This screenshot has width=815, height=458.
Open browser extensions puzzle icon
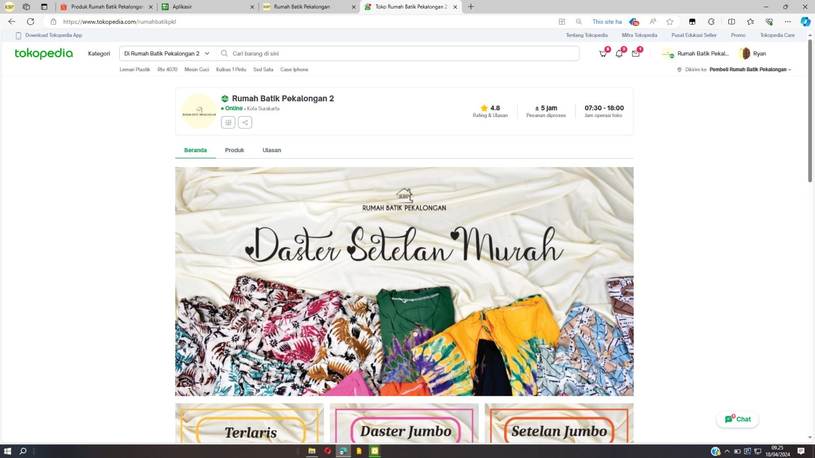point(711,21)
